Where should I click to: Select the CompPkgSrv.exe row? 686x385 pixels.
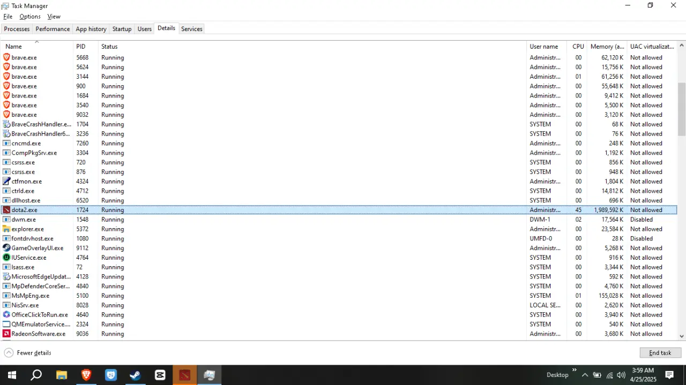pos(339,153)
